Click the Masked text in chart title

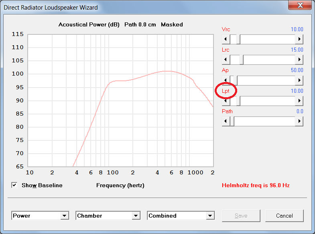pos(172,25)
